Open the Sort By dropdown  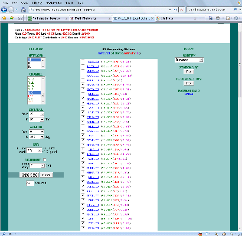[189, 60]
